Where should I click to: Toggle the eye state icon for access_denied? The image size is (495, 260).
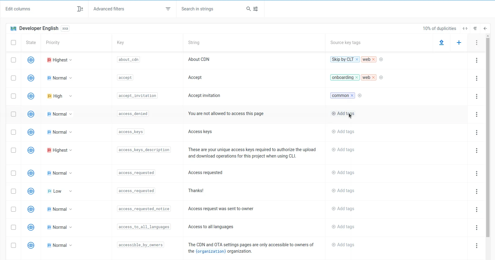[31, 114]
